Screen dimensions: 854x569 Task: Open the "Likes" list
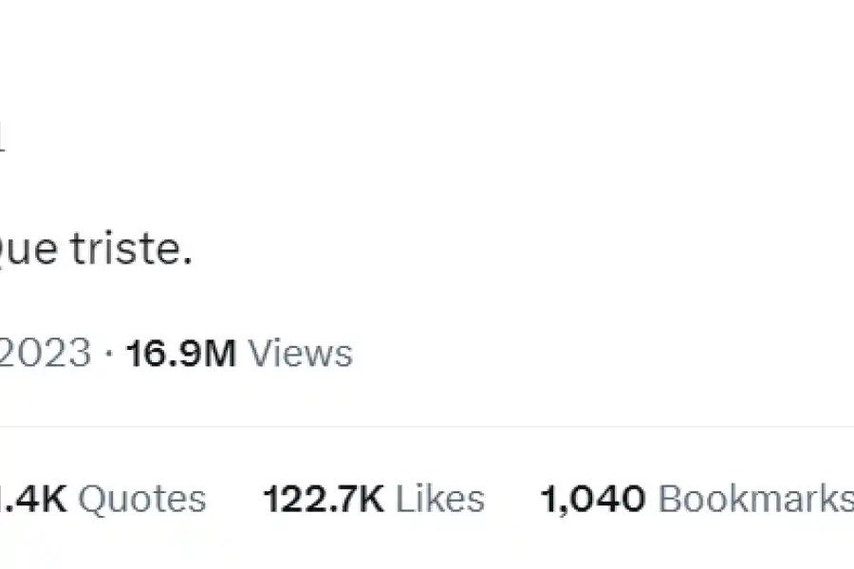coord(439,499)
